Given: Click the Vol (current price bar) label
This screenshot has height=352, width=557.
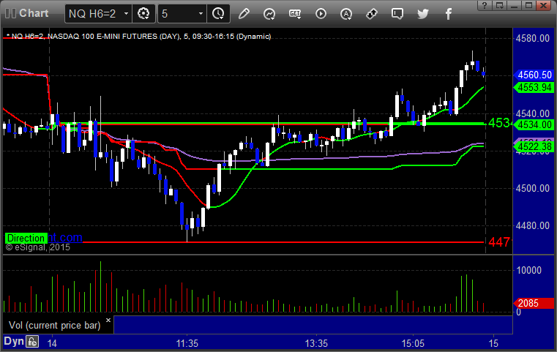Looking at the screenshot, I should click(x=55, y=326).
